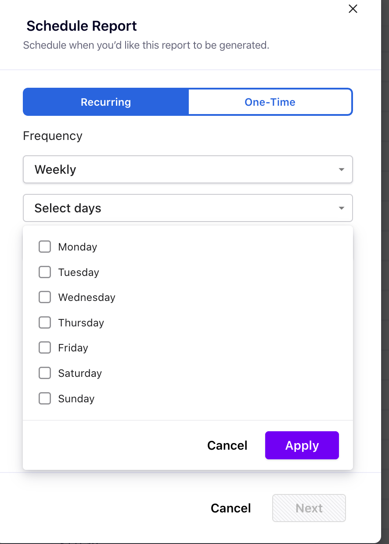Click the Sunday day label

76,399
